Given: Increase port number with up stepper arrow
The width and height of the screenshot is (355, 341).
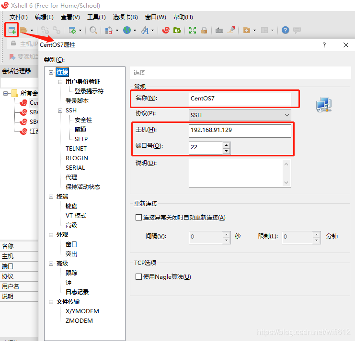Looking at the screenshot, I should [226, 145].
